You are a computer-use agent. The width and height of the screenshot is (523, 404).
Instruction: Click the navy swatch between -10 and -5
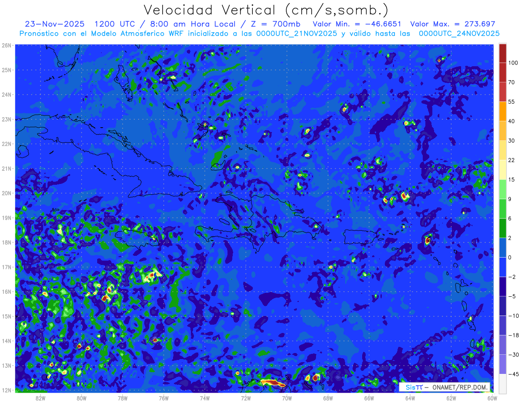[x=503, y=306]
